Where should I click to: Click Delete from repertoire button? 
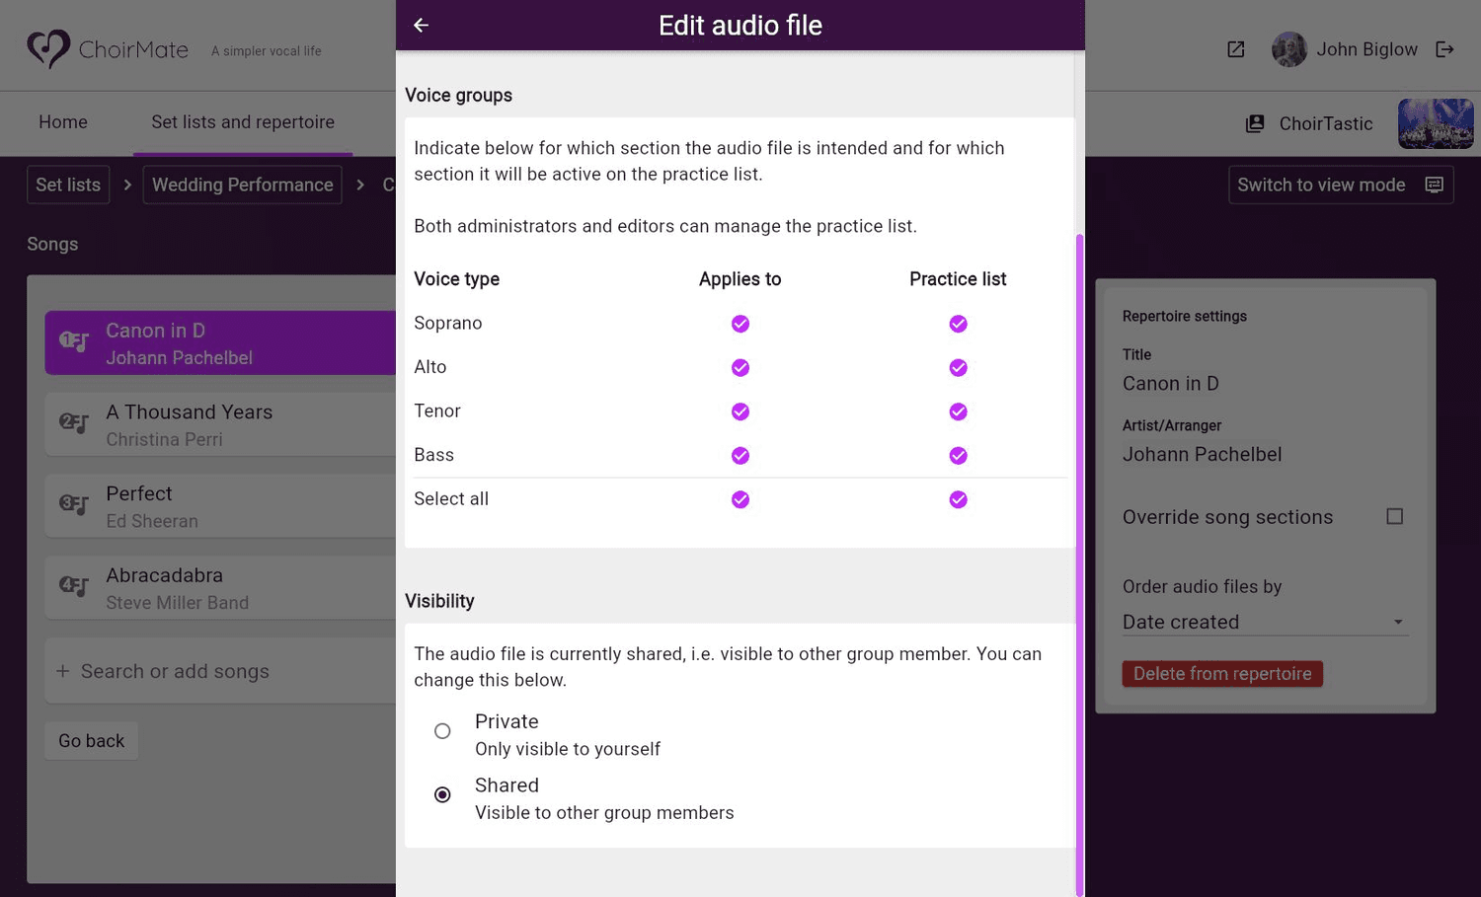[1222, 674]
